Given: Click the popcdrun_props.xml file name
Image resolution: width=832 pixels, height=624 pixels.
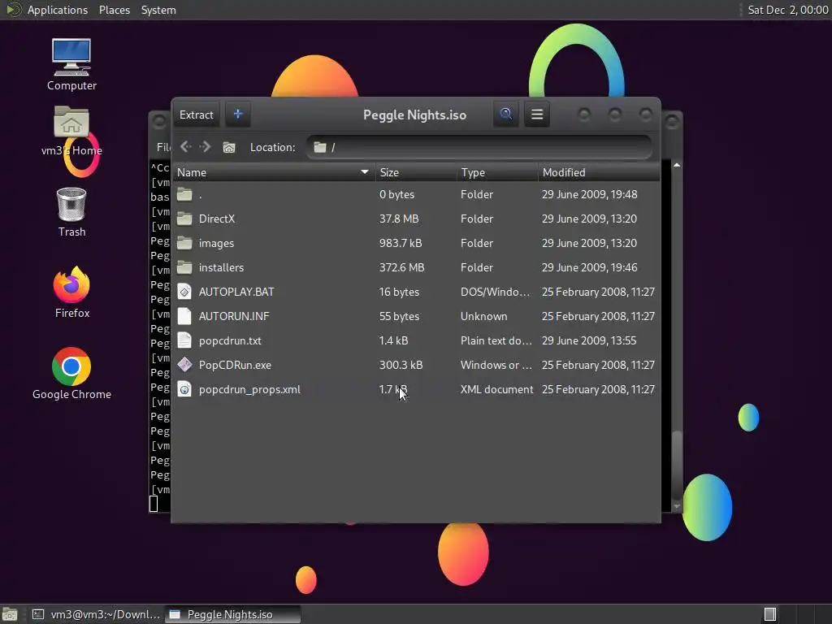Looking at the screenshot, I should [x=249, y=389].
